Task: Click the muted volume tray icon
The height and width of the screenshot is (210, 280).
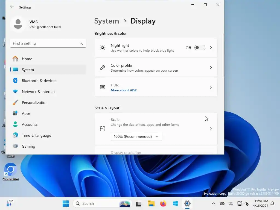Action: tap(247, 203)
